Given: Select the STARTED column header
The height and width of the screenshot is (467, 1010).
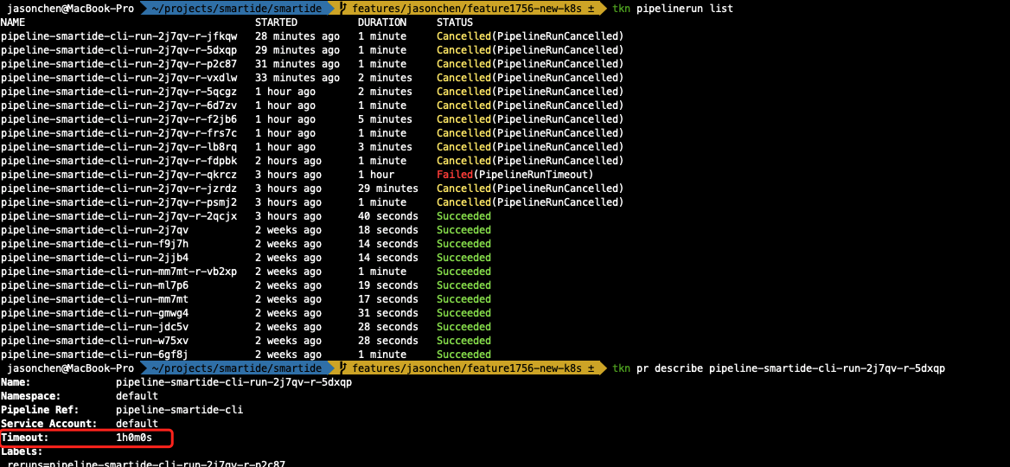Looking at the screenshot, I should 276,22.
